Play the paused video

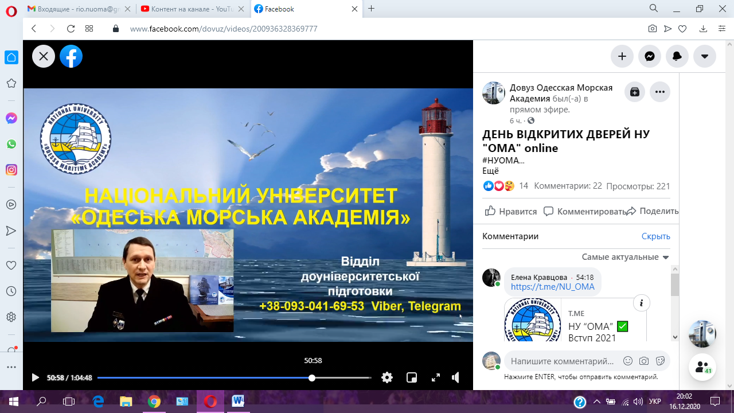pos(36,377)
